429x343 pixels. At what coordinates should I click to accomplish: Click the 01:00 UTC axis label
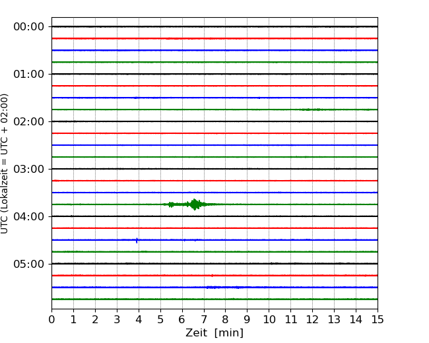pos(28,74)
